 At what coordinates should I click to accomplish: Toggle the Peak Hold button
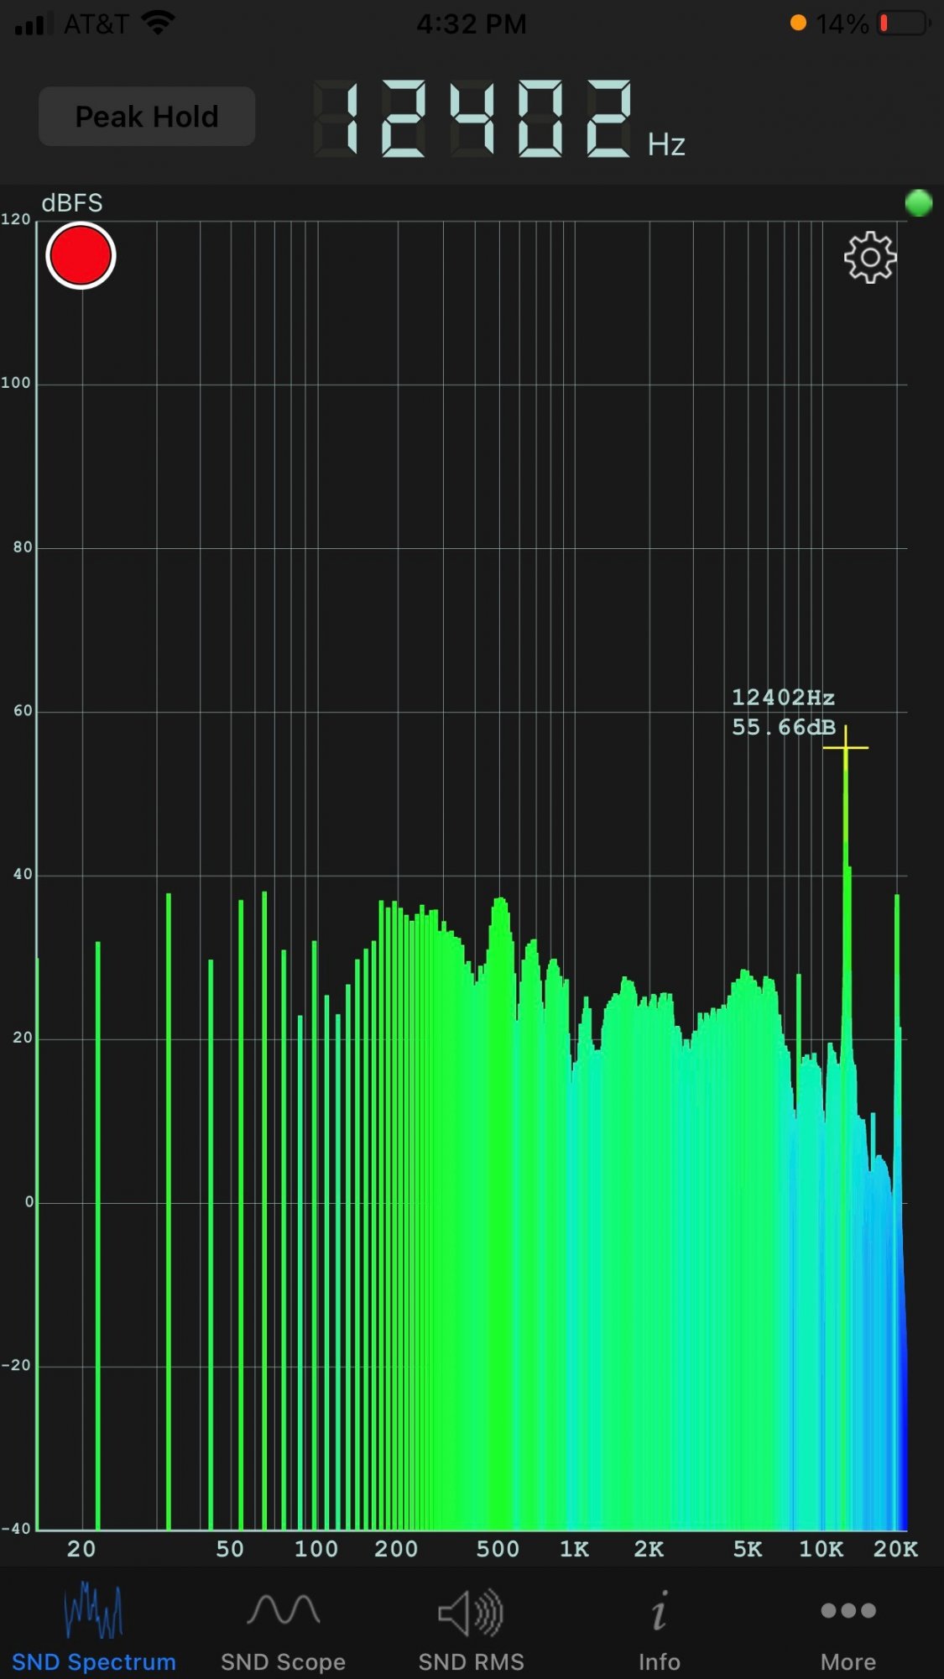click(147, 116)
